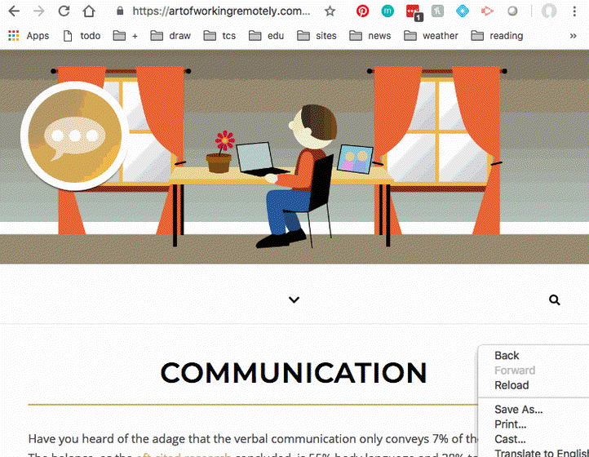This screenshot has height=457, width=589.
Task: Open the edu bookmarks folder
Action: 266,36
